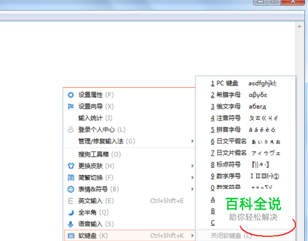Select 3 俄文字母 soft keyboard
Viewport: 308px width, 241px height.
[x=246, y=106]
